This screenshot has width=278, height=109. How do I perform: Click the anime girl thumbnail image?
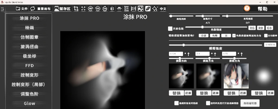236,76
